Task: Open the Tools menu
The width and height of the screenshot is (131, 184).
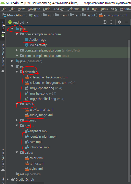Action: point(104,9)
